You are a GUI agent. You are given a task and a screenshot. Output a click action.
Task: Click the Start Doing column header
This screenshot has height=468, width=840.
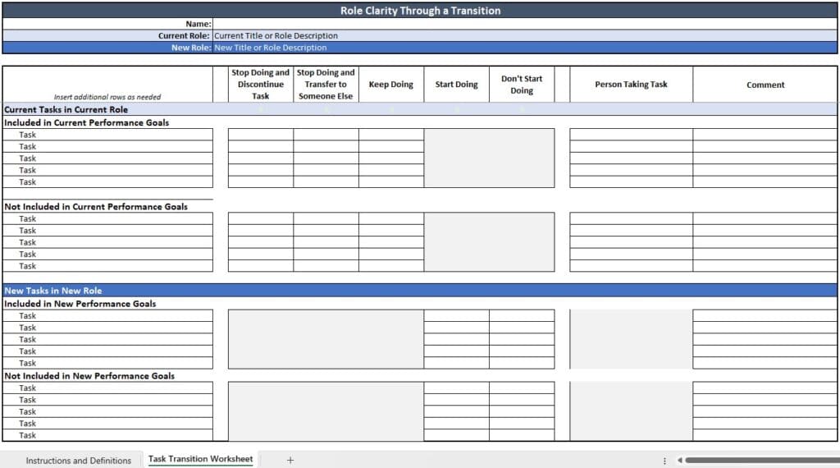coord(456,85)
